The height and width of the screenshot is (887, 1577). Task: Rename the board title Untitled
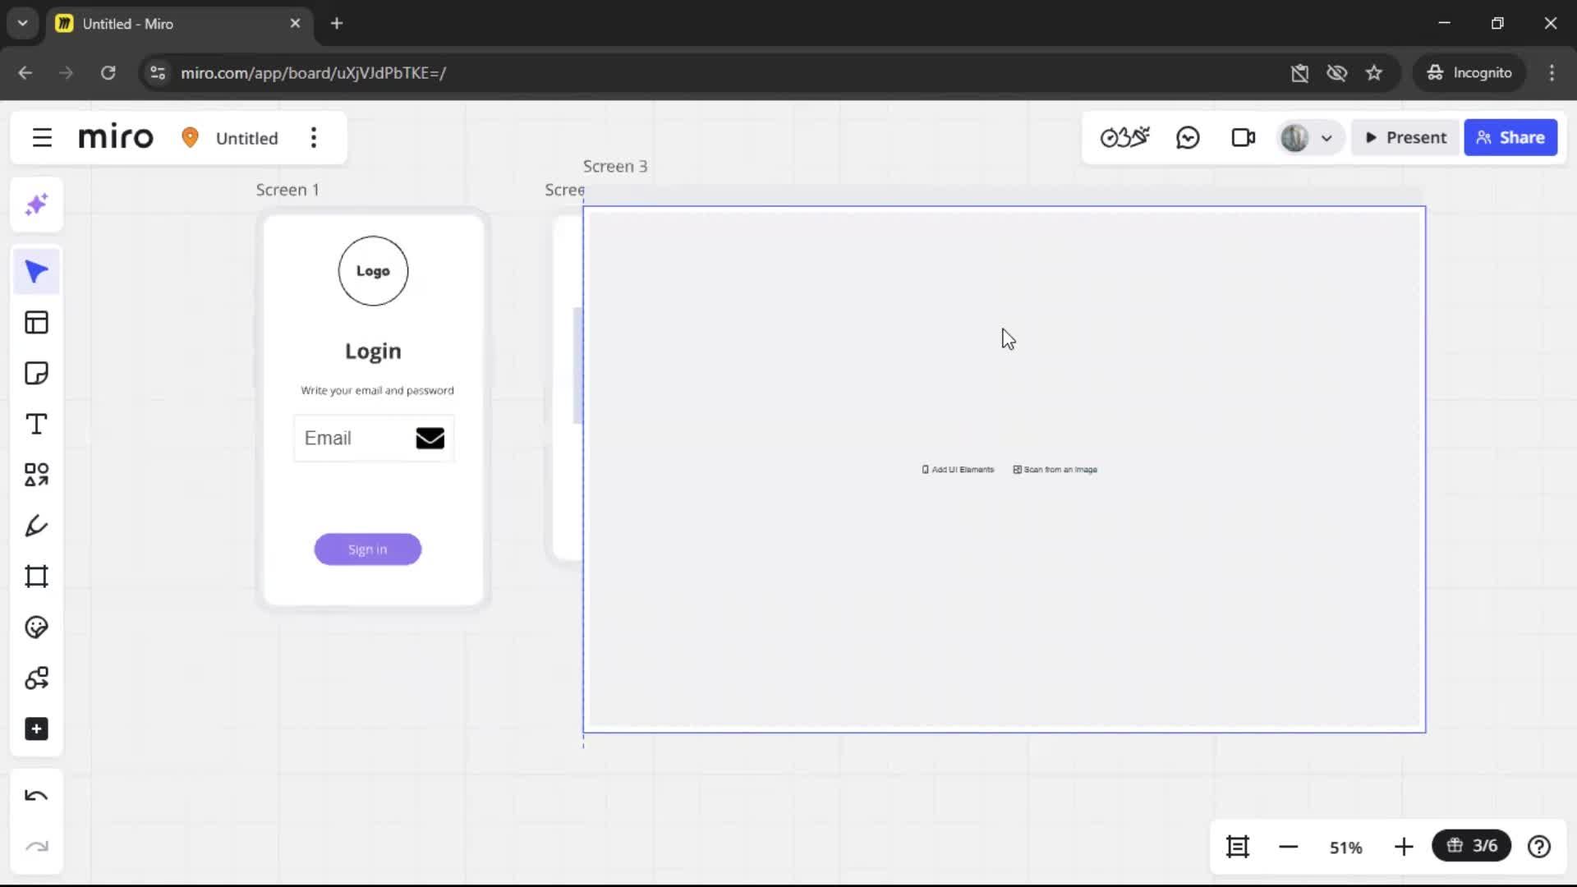click(246, 138)
